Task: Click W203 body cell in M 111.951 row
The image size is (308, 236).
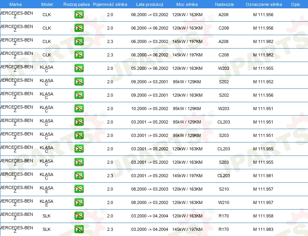Action: pos(224,109)
